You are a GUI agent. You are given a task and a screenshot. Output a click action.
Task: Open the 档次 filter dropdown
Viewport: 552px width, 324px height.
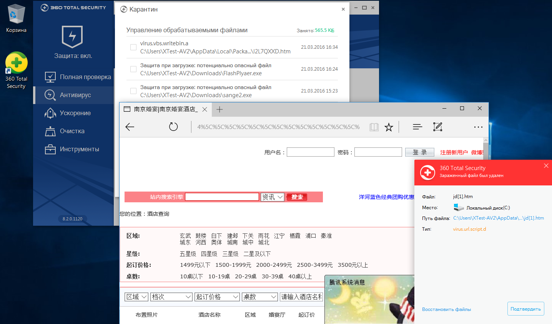171,297
